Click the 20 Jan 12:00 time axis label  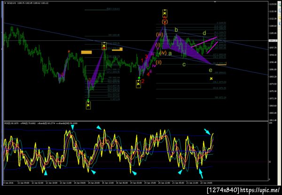point(164,183)
